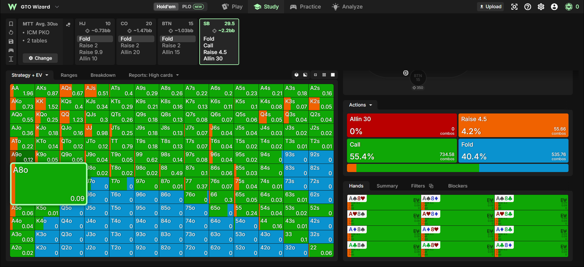The image size is (584, 267).
Task: Open settings via the gear icon in the header
Action: coord(541,7)
